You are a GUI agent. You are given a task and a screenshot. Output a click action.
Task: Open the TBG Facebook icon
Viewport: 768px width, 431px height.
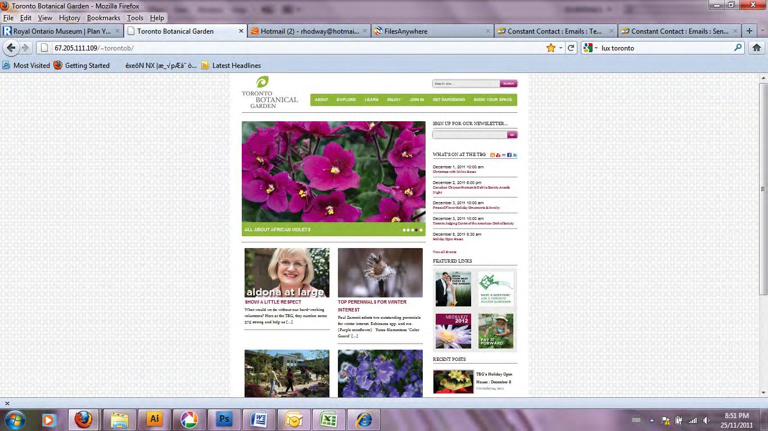click(x=509, y=155)
